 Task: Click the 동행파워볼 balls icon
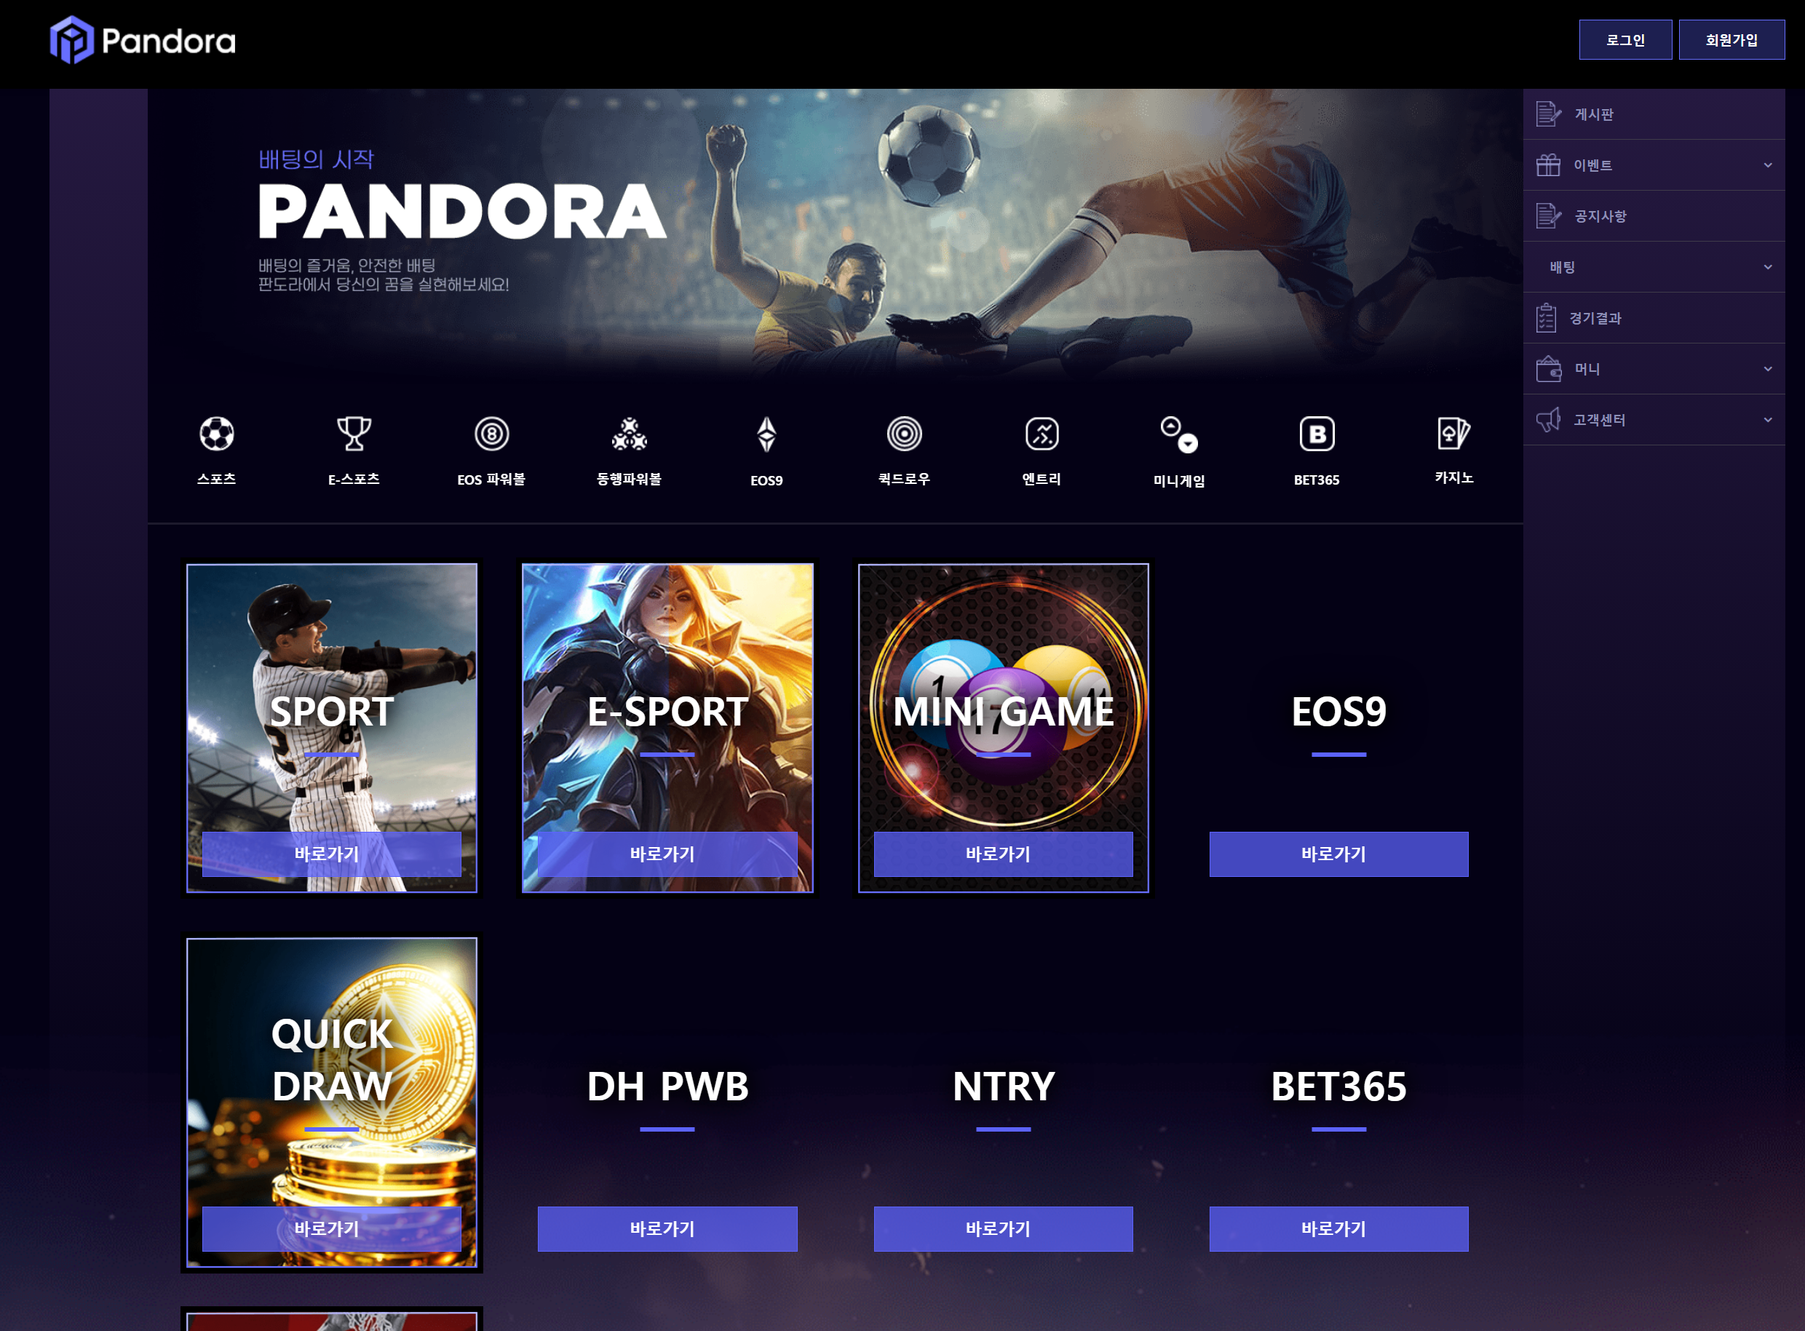(x=630, y=434)
